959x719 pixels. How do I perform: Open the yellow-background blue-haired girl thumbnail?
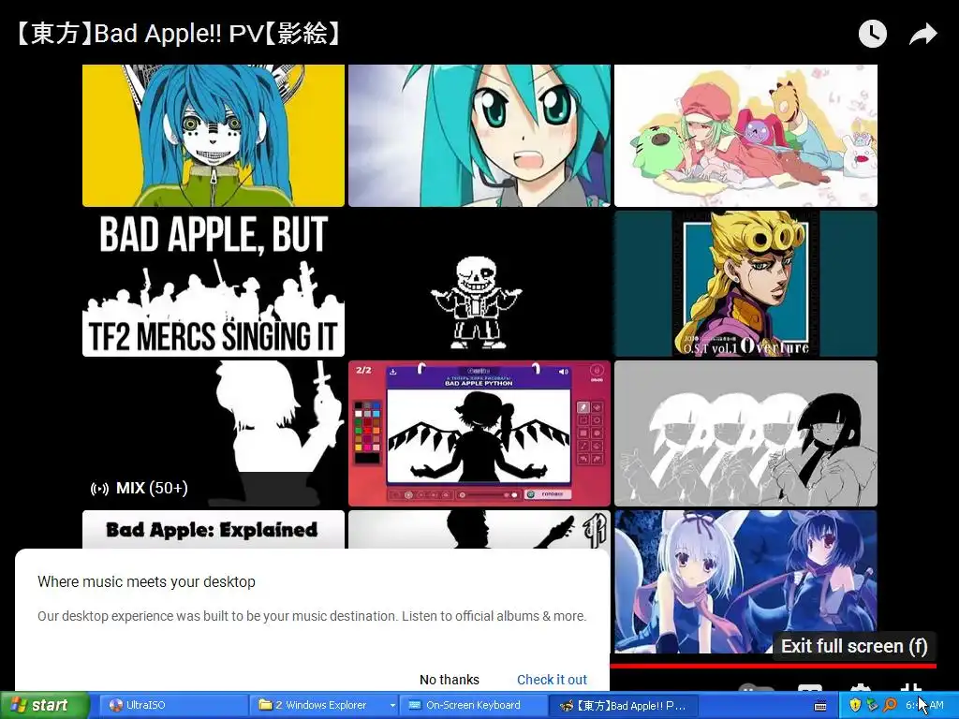[x=214, y=136]
